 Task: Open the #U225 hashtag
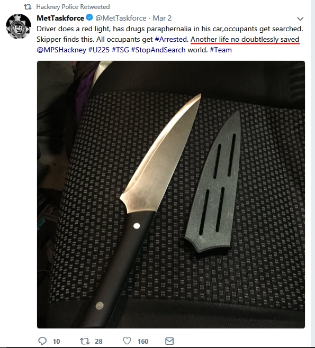[x=99, y=50]
